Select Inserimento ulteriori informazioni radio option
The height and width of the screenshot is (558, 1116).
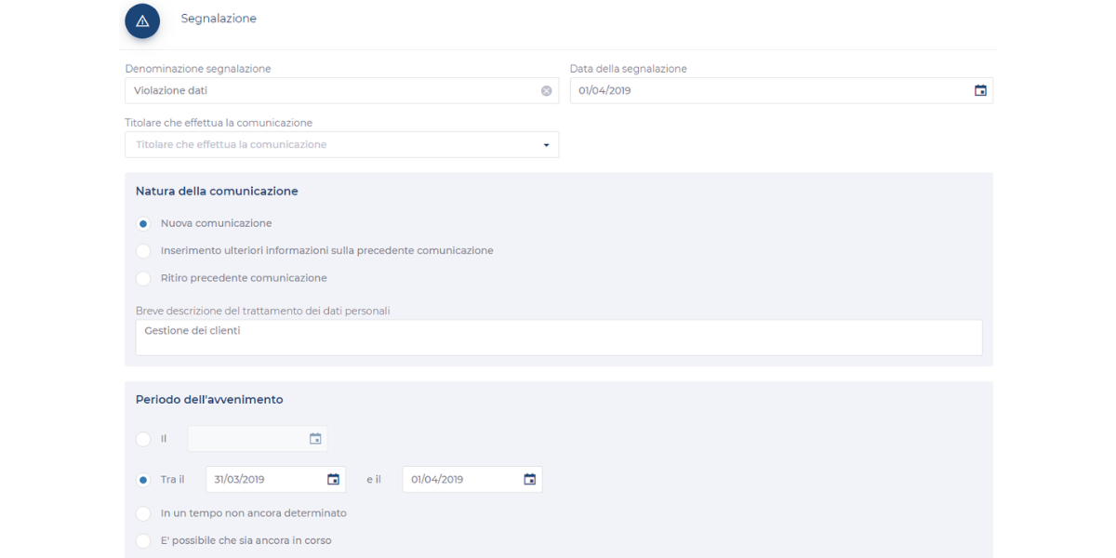coord(143,251)
